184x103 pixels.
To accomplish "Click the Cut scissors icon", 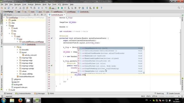I will tap(20, 8).
